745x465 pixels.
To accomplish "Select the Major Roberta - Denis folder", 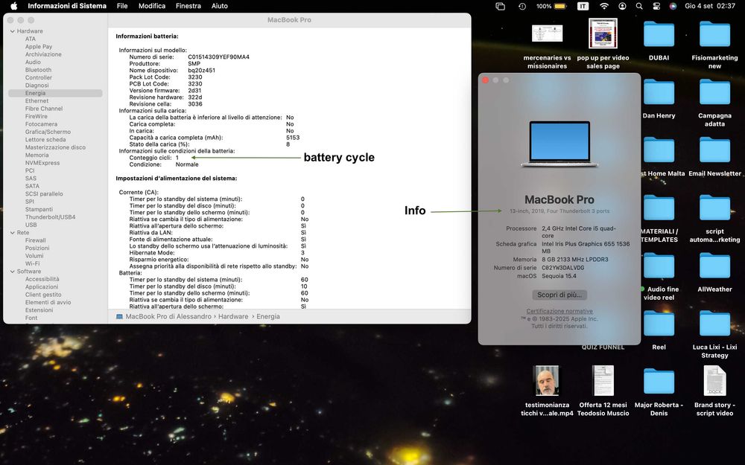I will [659, 382].
